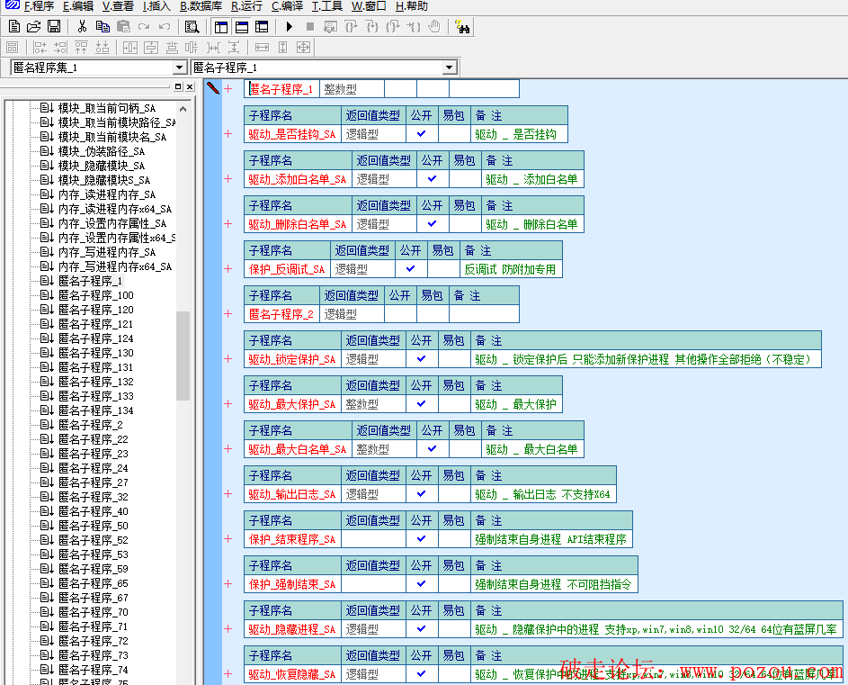Toggle public checkmark for 驱动_最大保护_SA
This screenshot has height=685, width=848.
(421, 403)
